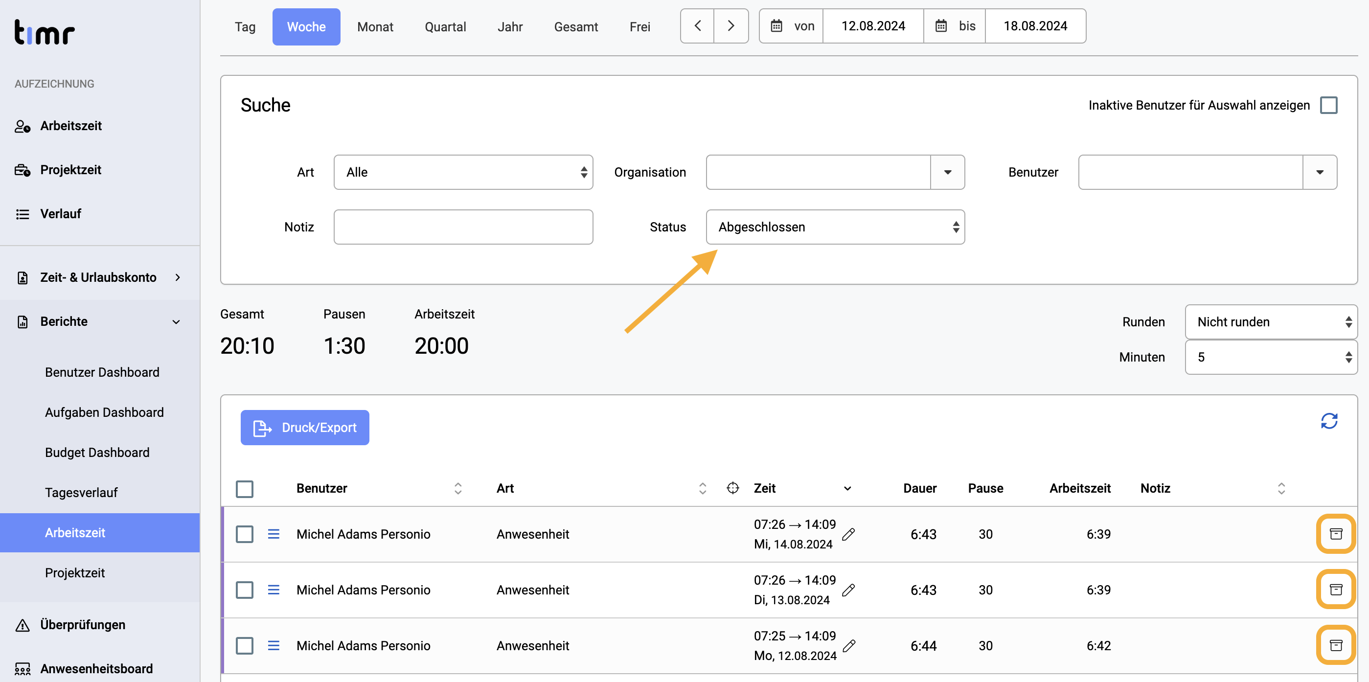Click the Druck/Export button
Viewport: 1369px width, 682px height.
[304, 428]
